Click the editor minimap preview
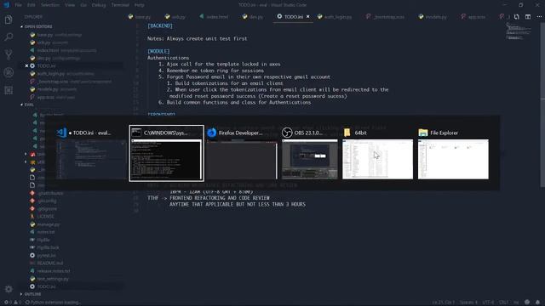 coord(519,31)
